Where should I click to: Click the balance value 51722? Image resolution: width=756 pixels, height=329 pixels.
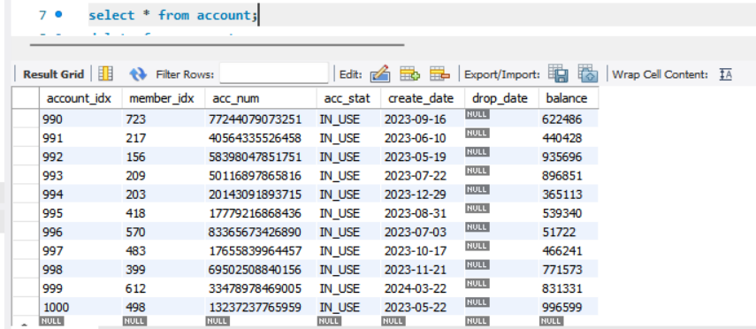coord(569,232)
